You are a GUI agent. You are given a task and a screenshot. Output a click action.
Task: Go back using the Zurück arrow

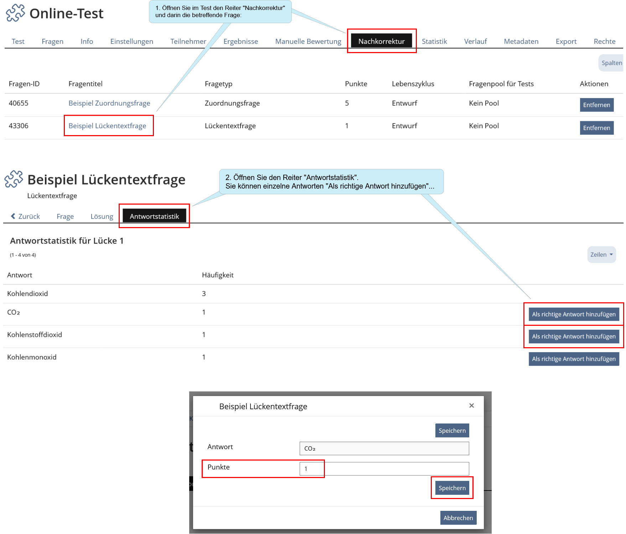25,216
